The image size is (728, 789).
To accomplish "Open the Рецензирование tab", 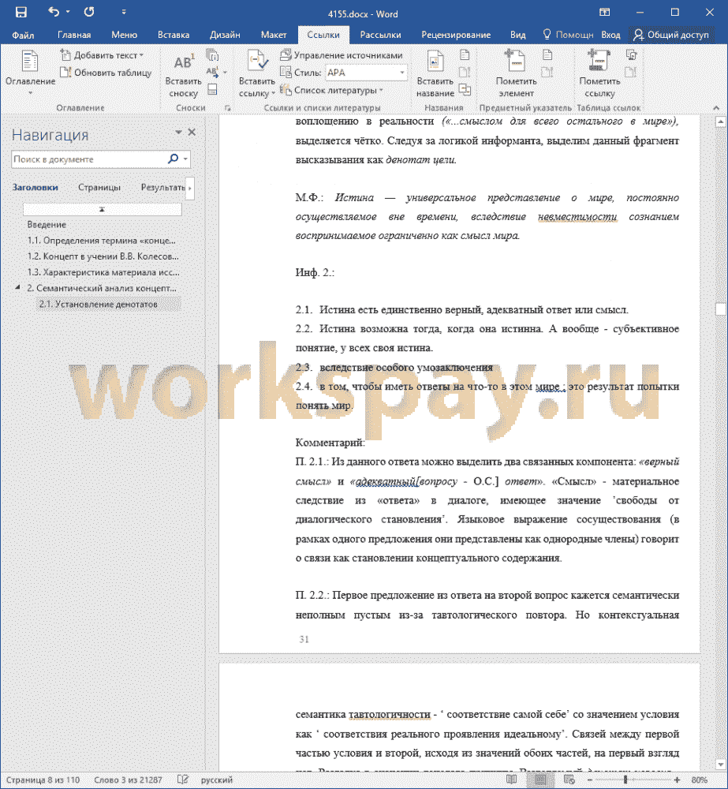I will click(x=456, y=35).
